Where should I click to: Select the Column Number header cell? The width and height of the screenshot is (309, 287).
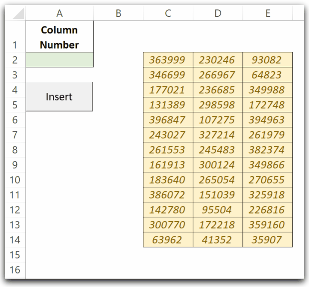click(60, 36)
